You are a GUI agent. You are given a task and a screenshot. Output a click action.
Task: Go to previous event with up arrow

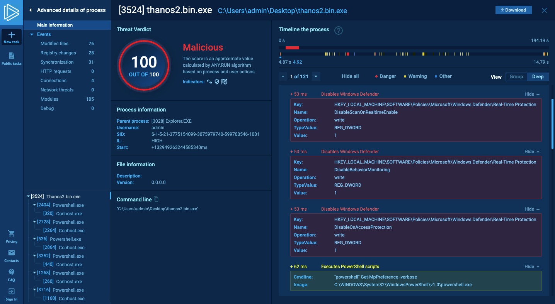tap(283, 76)
